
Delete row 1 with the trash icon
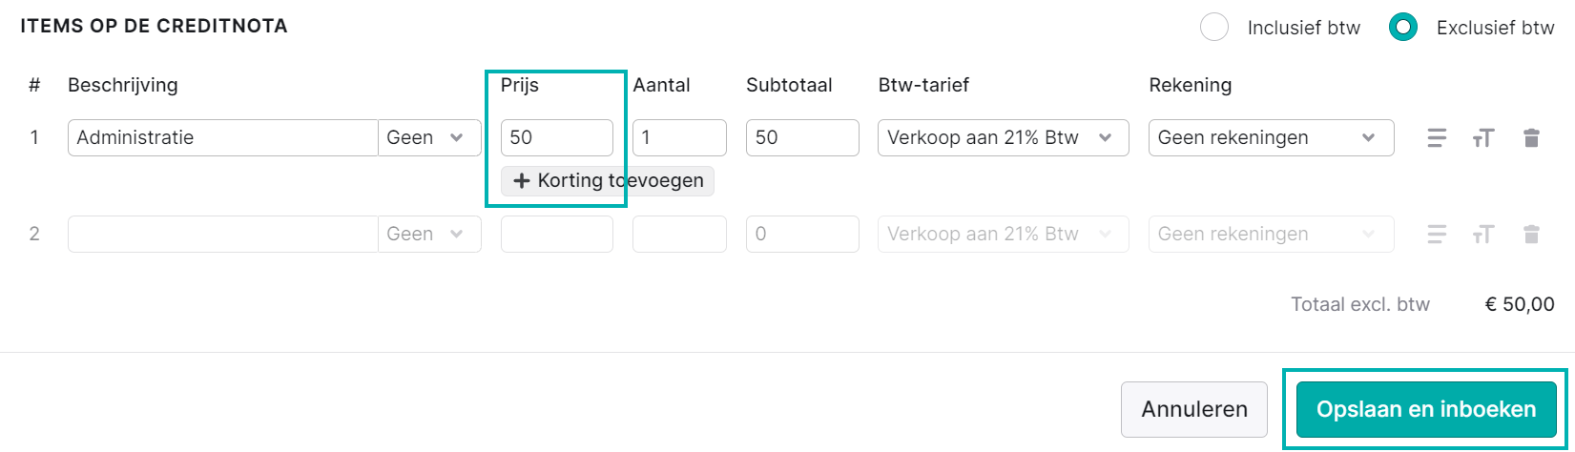[x=1531, y=138]
